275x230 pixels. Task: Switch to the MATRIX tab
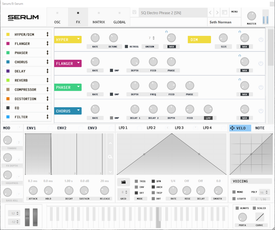(x=99, y=17)
